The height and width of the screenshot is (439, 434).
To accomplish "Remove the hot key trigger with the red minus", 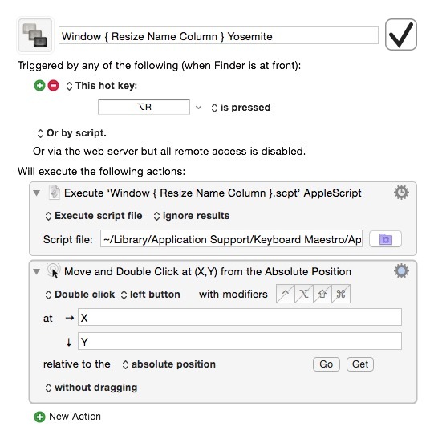I will [x=53, y=85].
